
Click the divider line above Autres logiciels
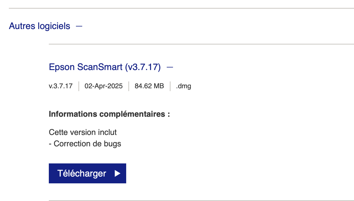(x=181, y=8)
